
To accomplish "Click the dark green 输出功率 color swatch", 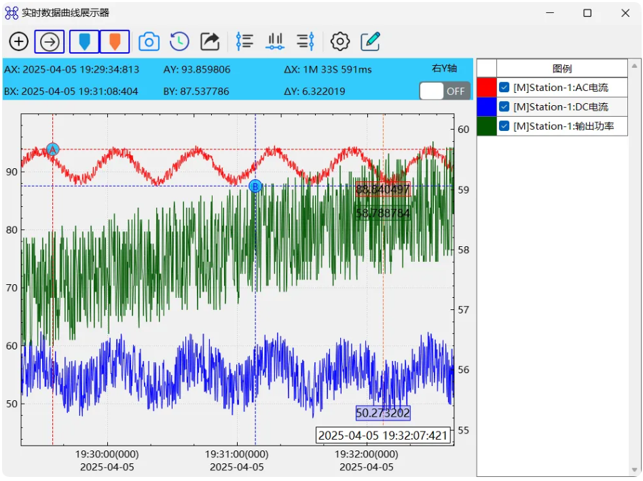I will [487, 126].
